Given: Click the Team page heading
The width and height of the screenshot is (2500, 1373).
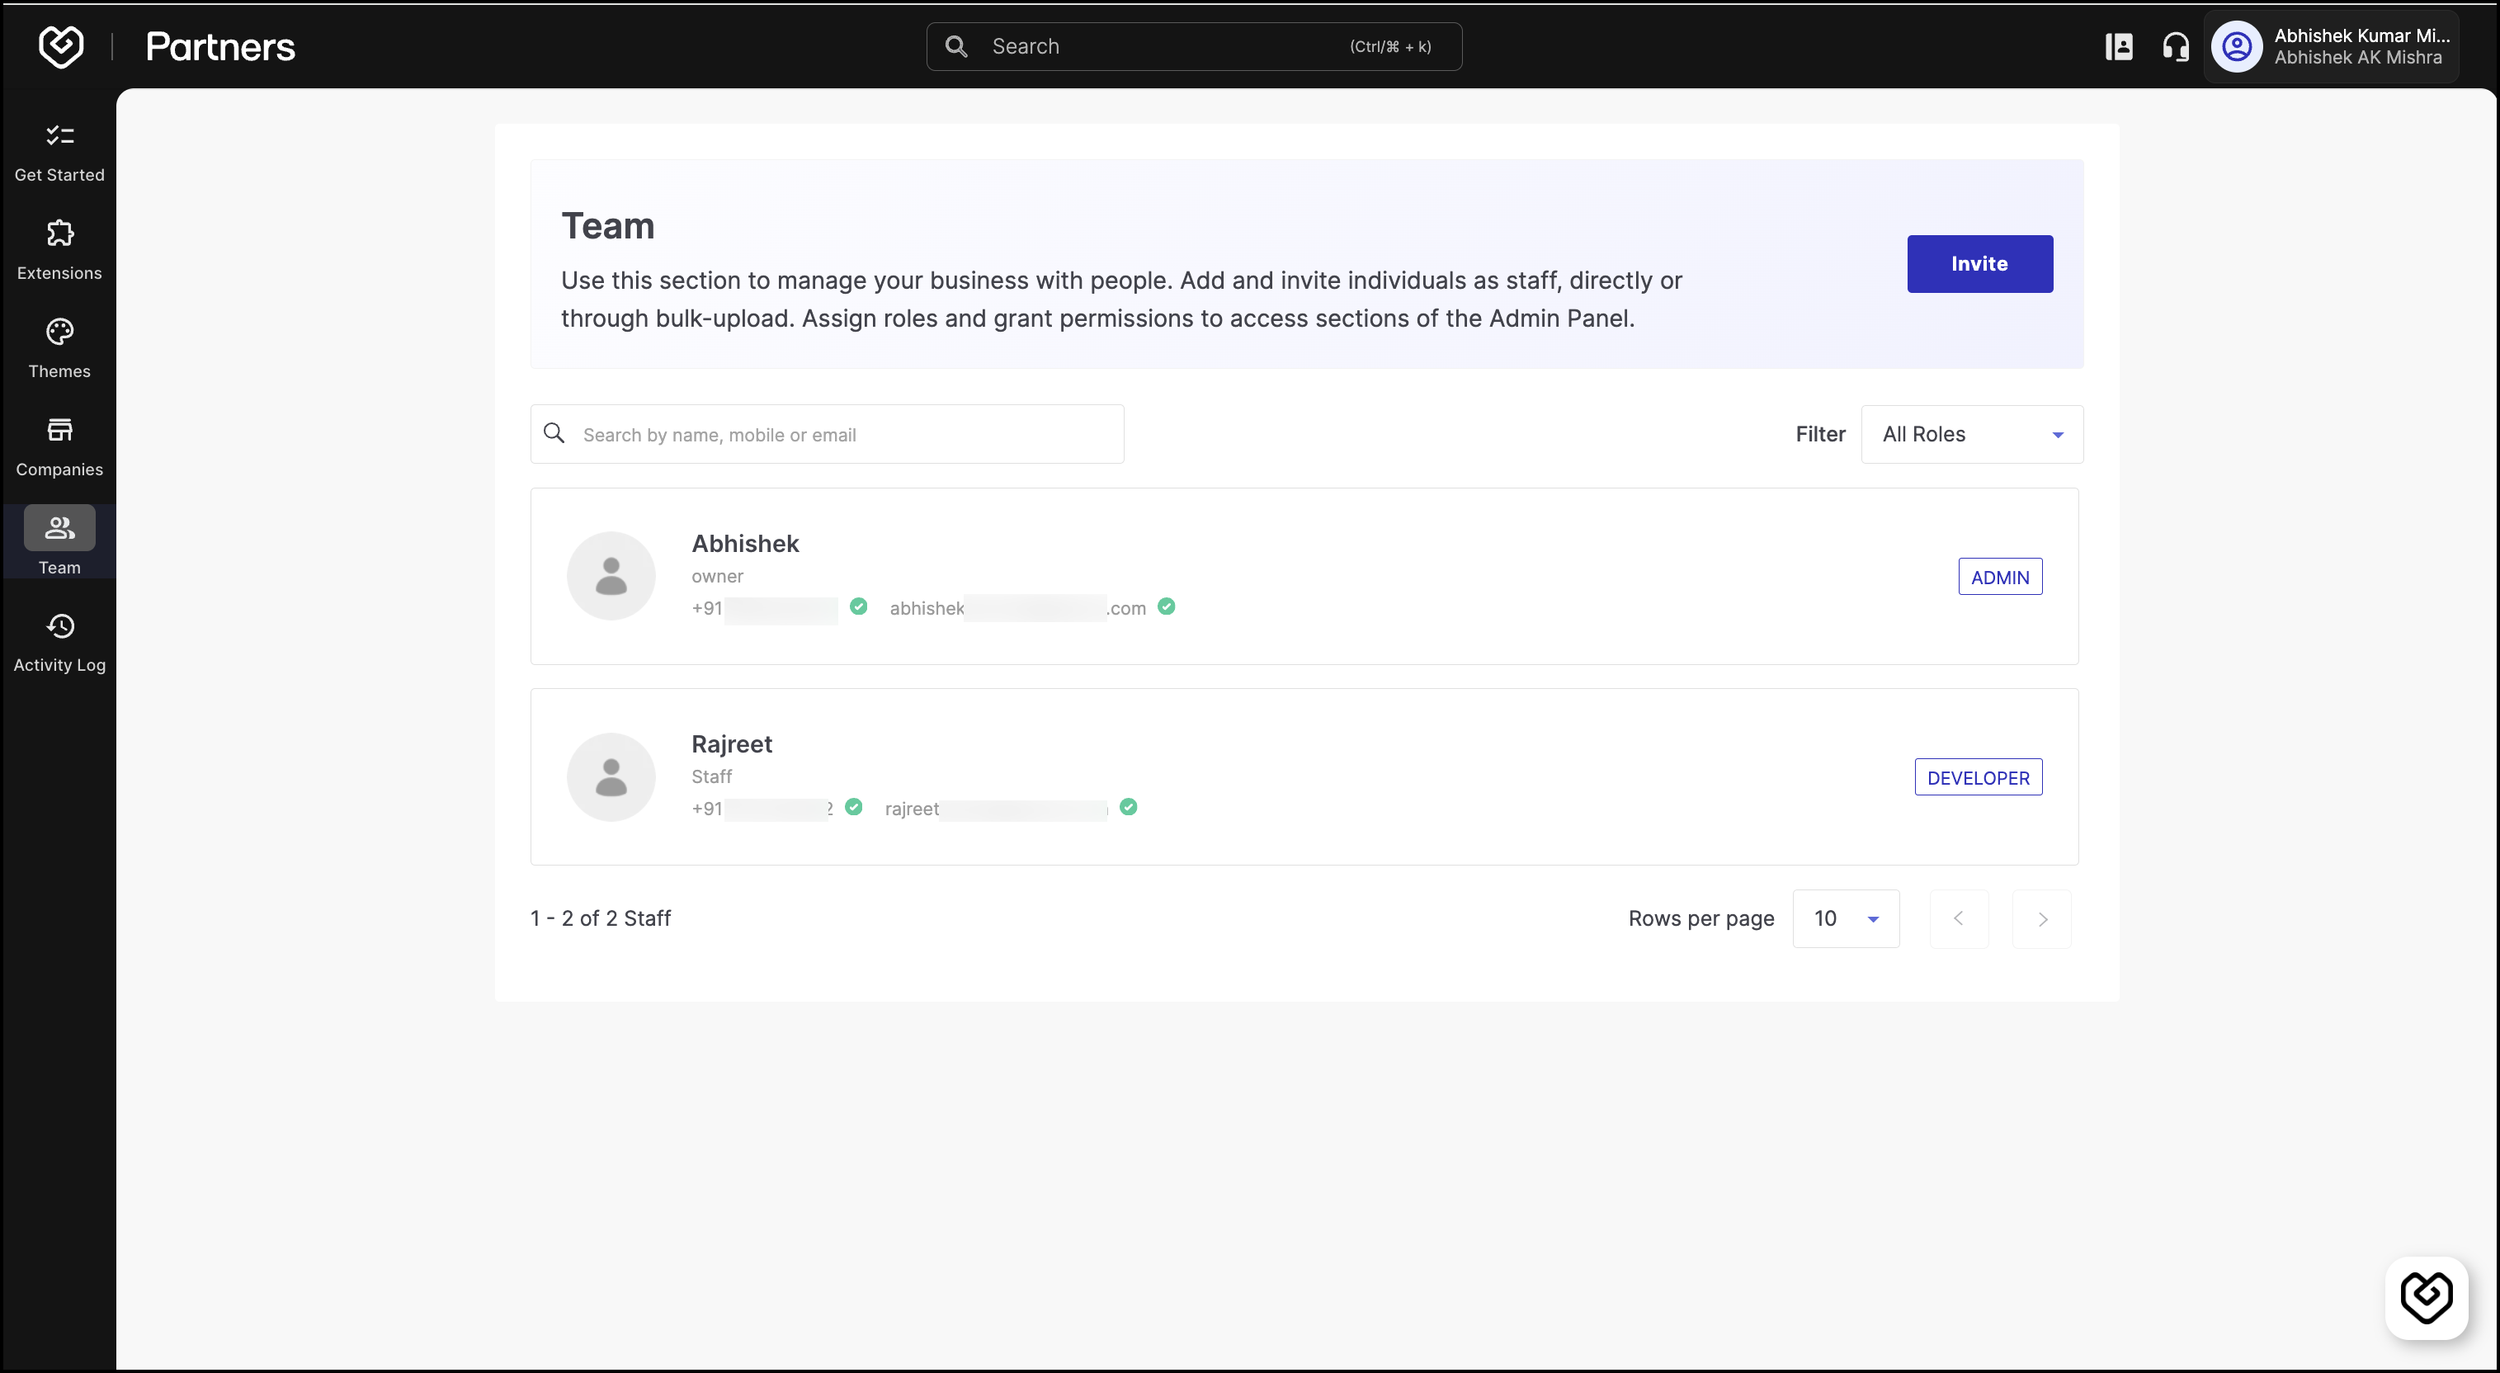Looking at the screenshot, I should pos(607,226).
